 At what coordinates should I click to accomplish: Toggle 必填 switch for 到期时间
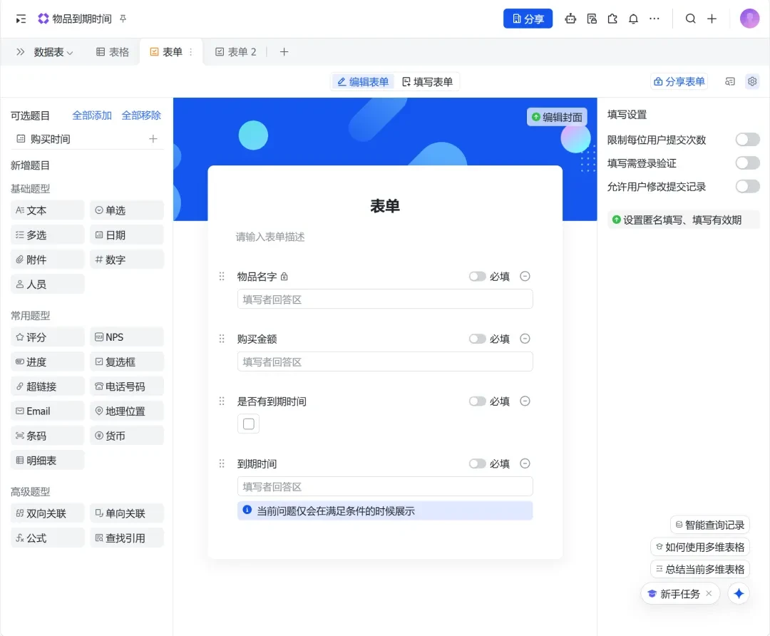pyautogui.click(x=477, y=463)
